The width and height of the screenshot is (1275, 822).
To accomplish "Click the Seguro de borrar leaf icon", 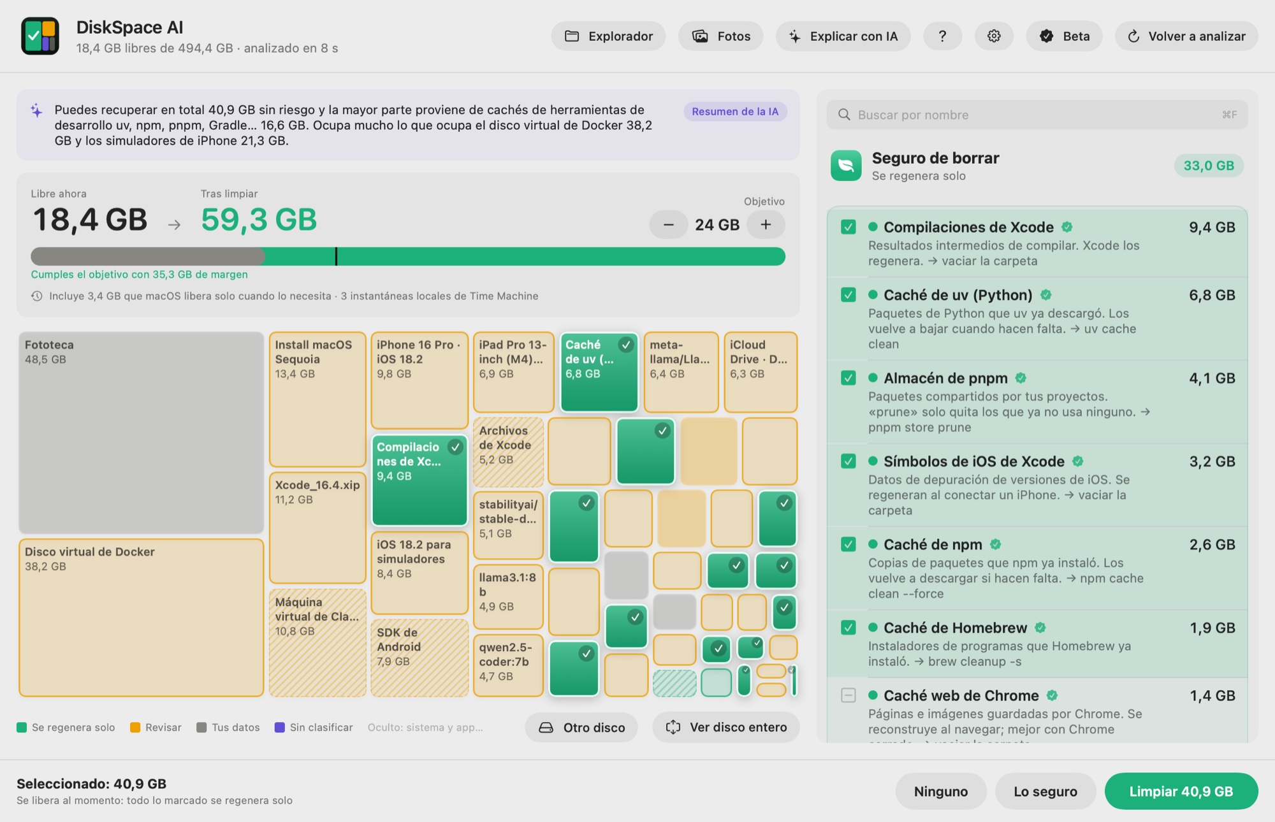I will tap(846, 166).
